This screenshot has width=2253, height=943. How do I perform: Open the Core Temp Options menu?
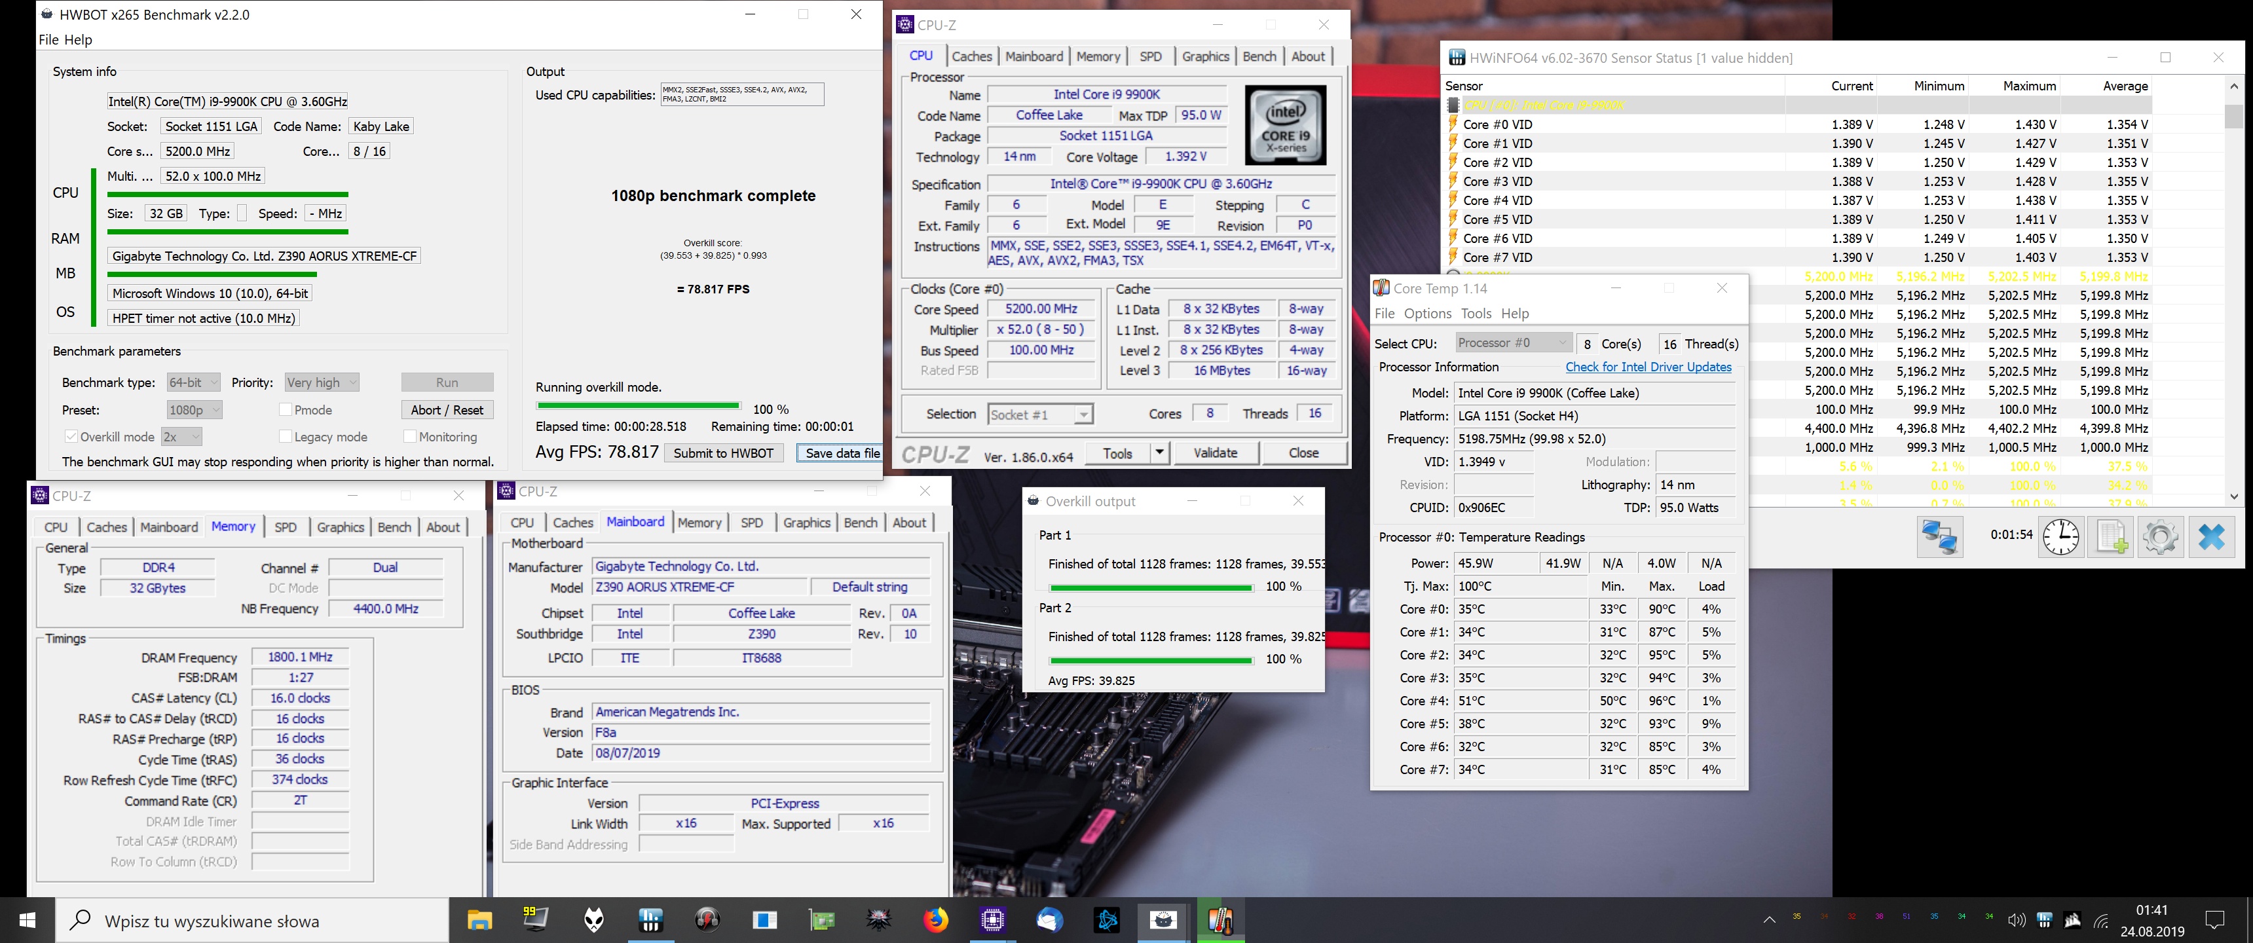(x=1427, y=313)
